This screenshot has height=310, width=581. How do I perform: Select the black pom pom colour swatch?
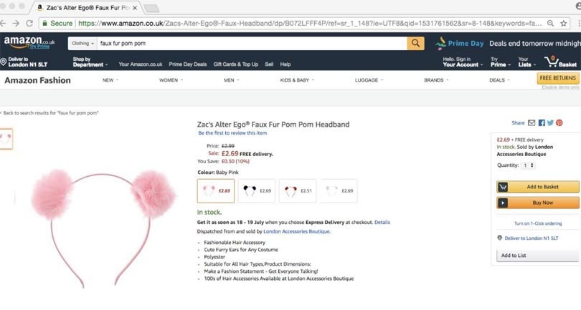pyautogui.click(x=257, y=190)
